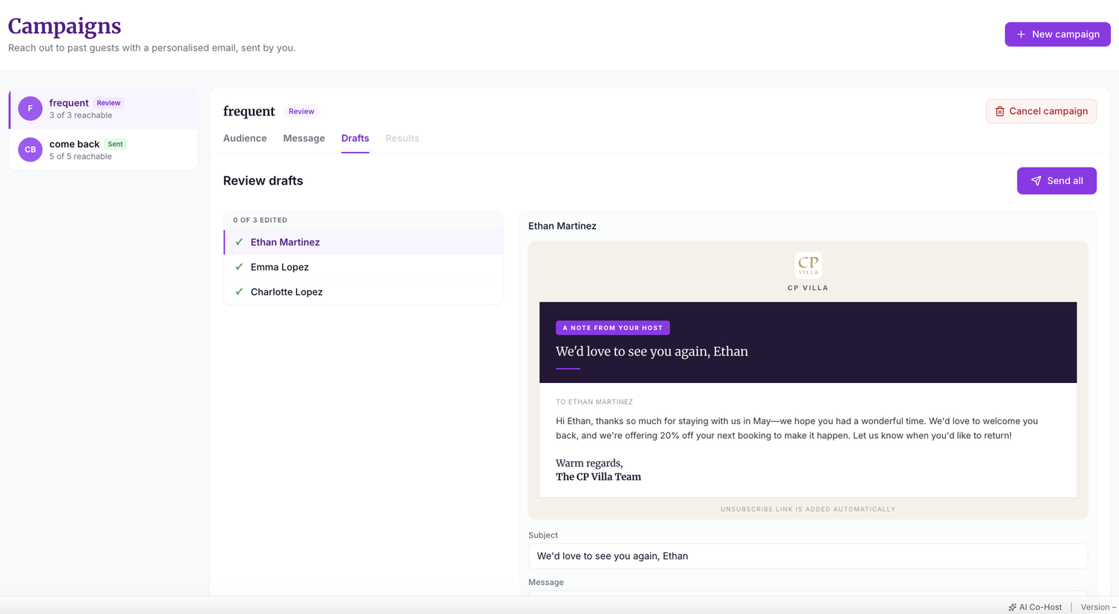Open AI Co-Host in the footer
Screen dimensions: 1119x614
tap(1035, 607)
